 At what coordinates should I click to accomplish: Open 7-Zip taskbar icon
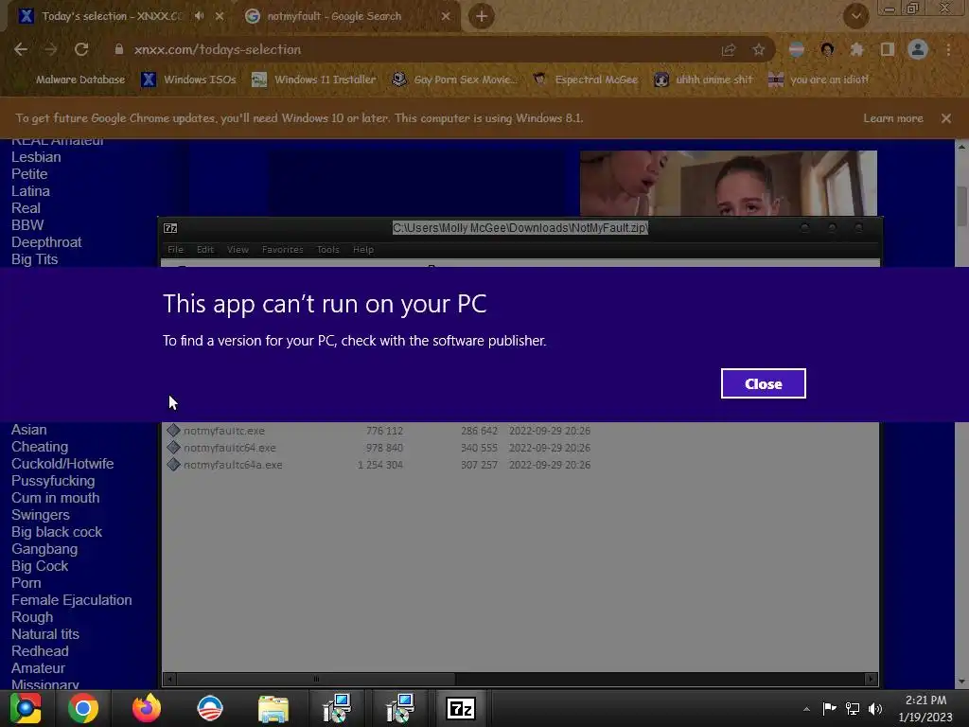pyautogui.click(x=461, y=708)
